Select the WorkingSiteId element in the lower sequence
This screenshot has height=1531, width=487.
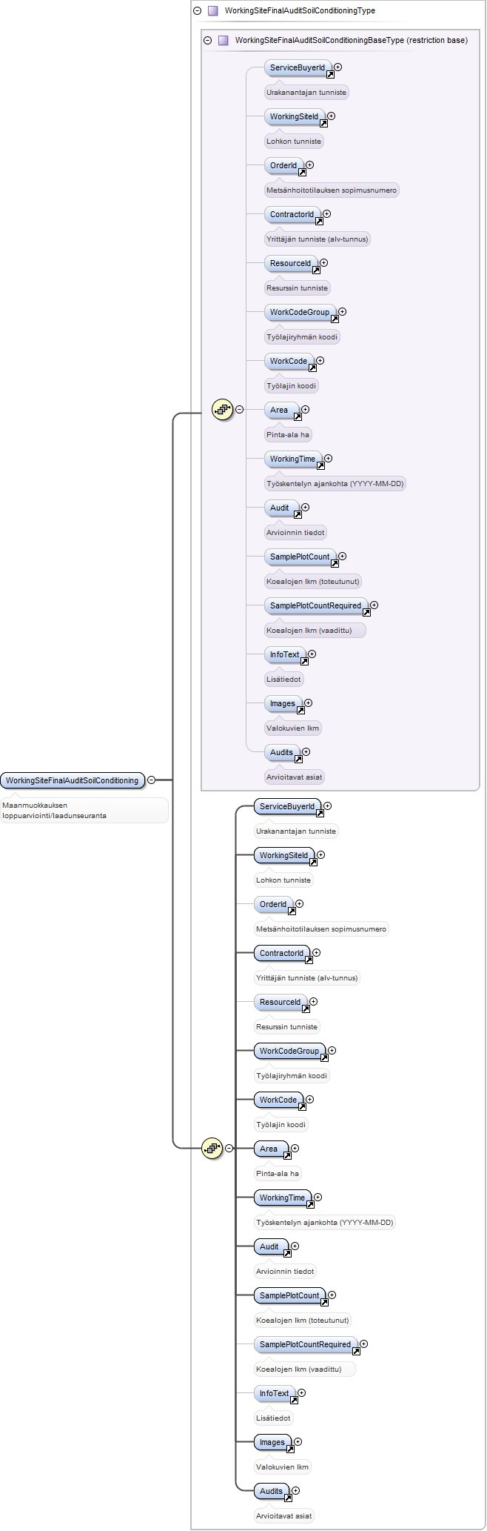coord(284,855)
